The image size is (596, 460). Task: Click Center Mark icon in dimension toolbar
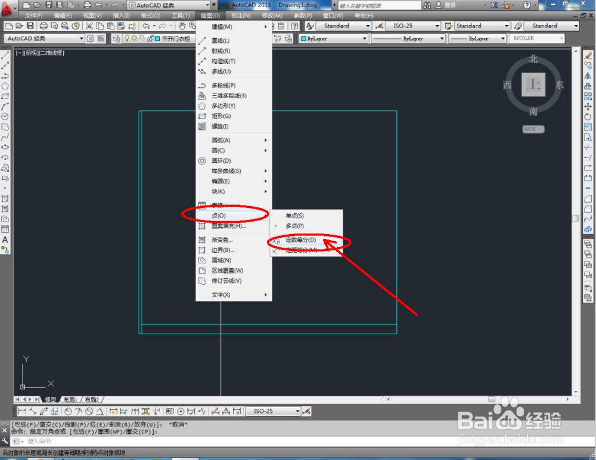click(x=181, y=411)
